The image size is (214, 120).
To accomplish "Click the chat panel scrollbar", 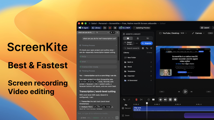I will tap(118, 48).
